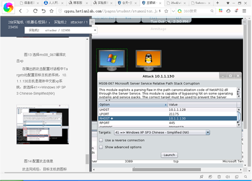This screenshot has height=181, width=252.
Task: Open the 实验机2 machine selector dropdown
Action: click(61, 30)
